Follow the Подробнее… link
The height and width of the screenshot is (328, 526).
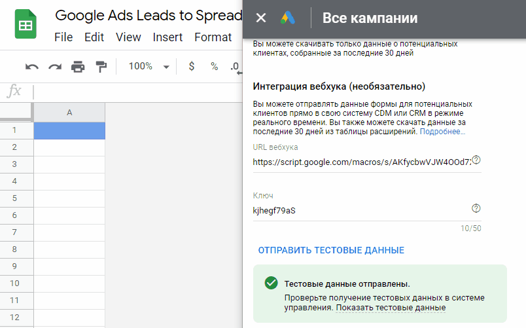(x=442, y=132)
